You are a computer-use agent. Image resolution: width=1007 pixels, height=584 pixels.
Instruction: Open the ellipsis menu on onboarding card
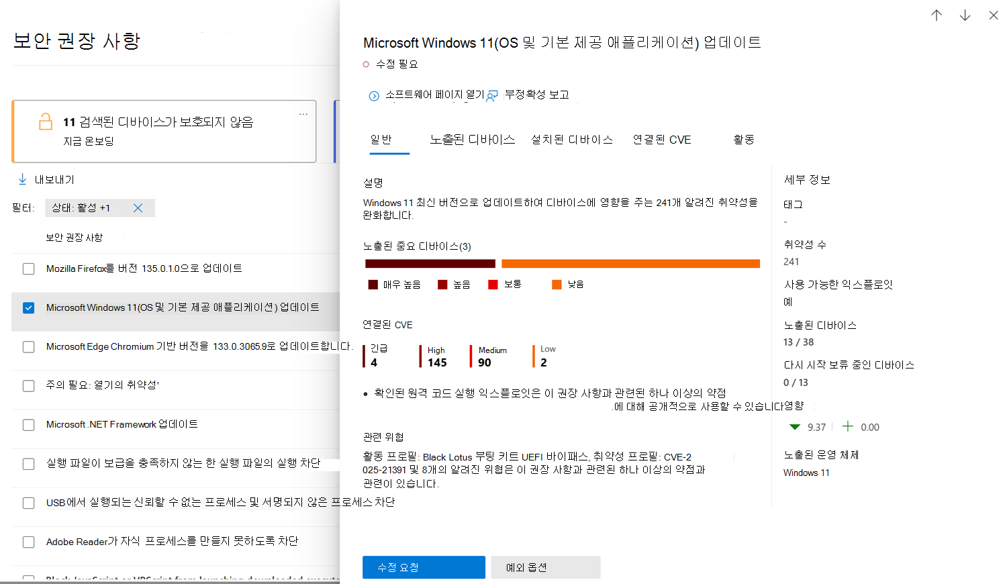click(x=303, y=114)
